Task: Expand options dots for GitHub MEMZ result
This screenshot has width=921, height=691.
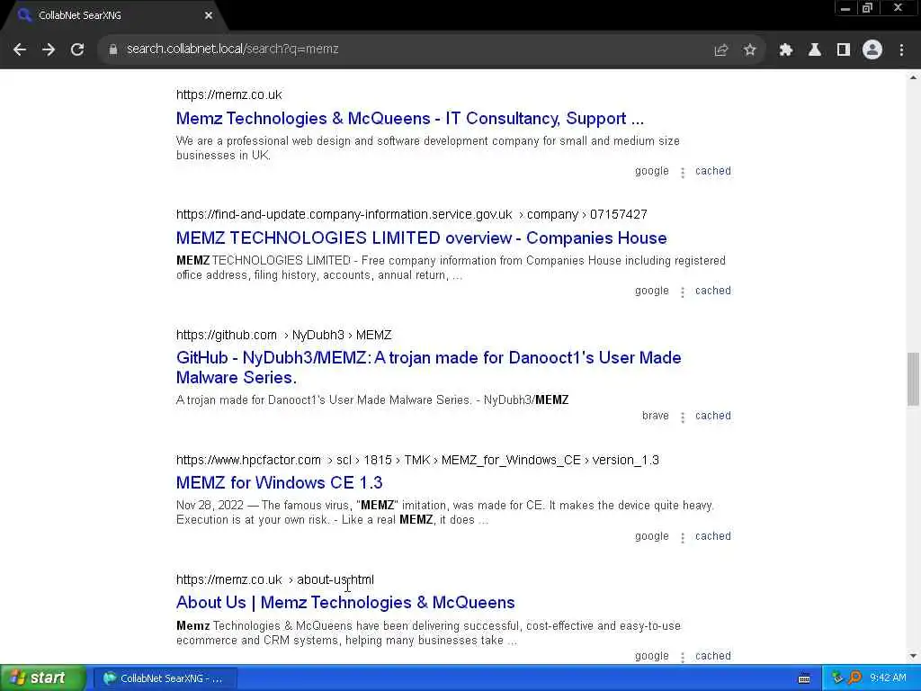Action: click(x=683, y=417)
